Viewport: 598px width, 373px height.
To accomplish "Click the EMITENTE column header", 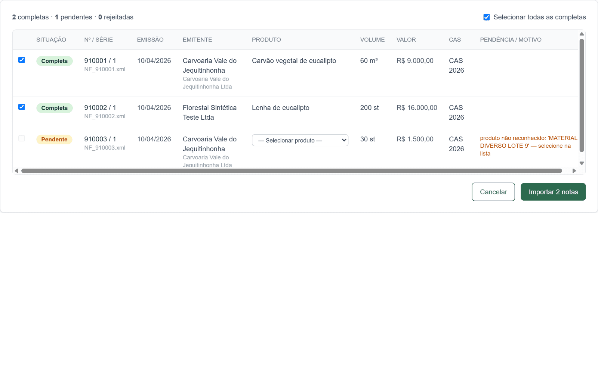I will pyautogui.click(x=197, y=40).
